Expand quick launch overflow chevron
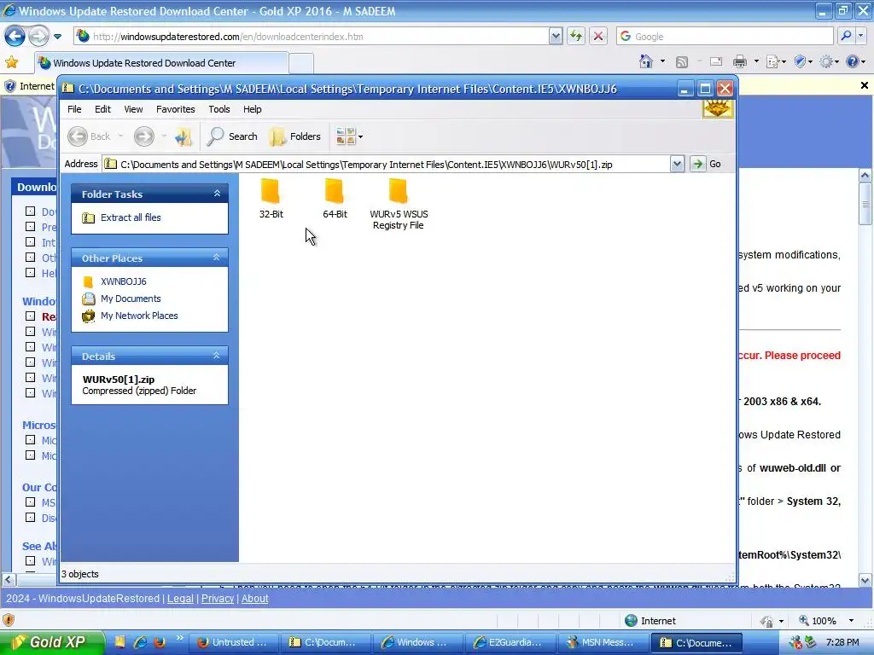The width and height of the screenshot is (874, 655). coord(179,638)
